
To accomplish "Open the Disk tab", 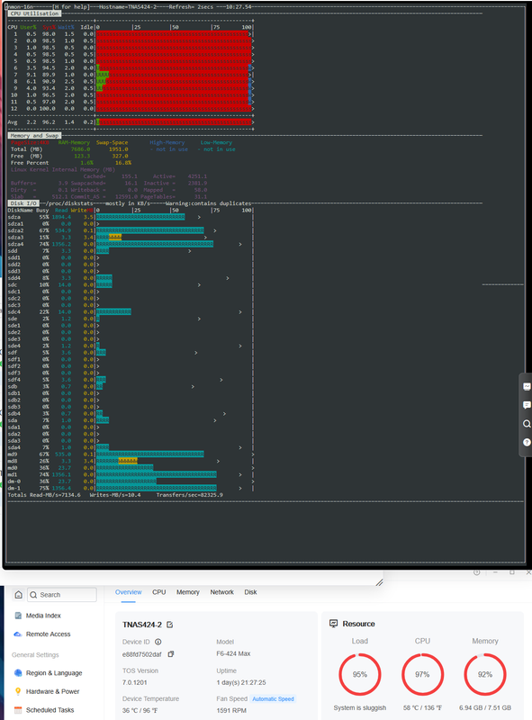I will pos(250,592).
